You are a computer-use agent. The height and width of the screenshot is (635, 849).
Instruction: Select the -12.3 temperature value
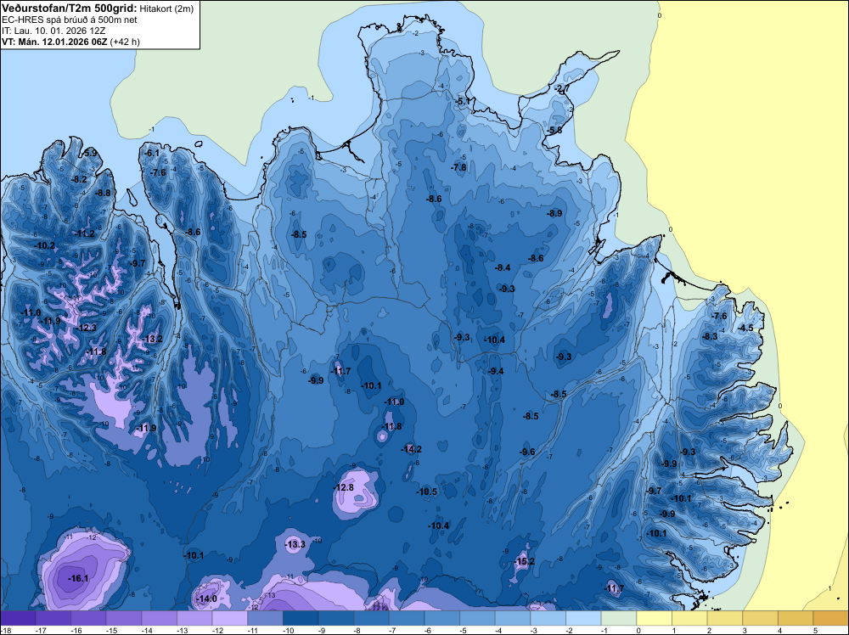pyautogui.click(x=86, y=328)
